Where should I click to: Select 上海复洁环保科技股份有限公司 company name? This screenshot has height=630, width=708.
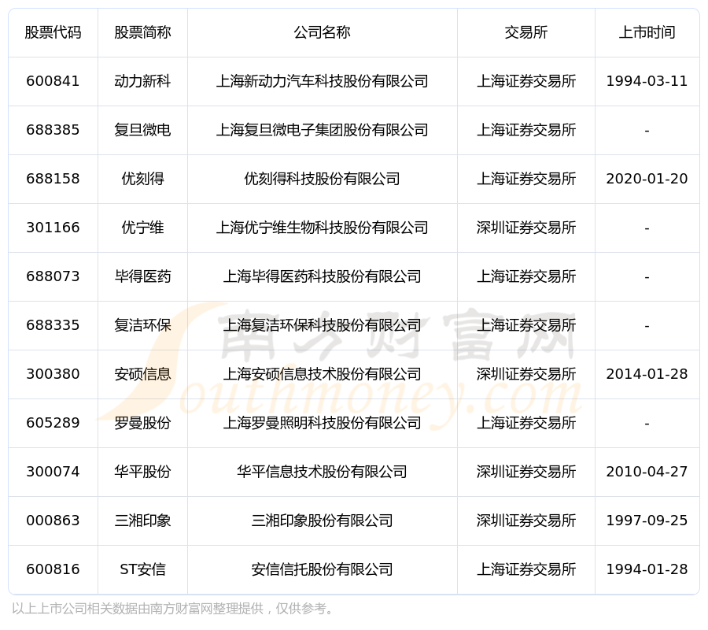click(x=322, y=325)
